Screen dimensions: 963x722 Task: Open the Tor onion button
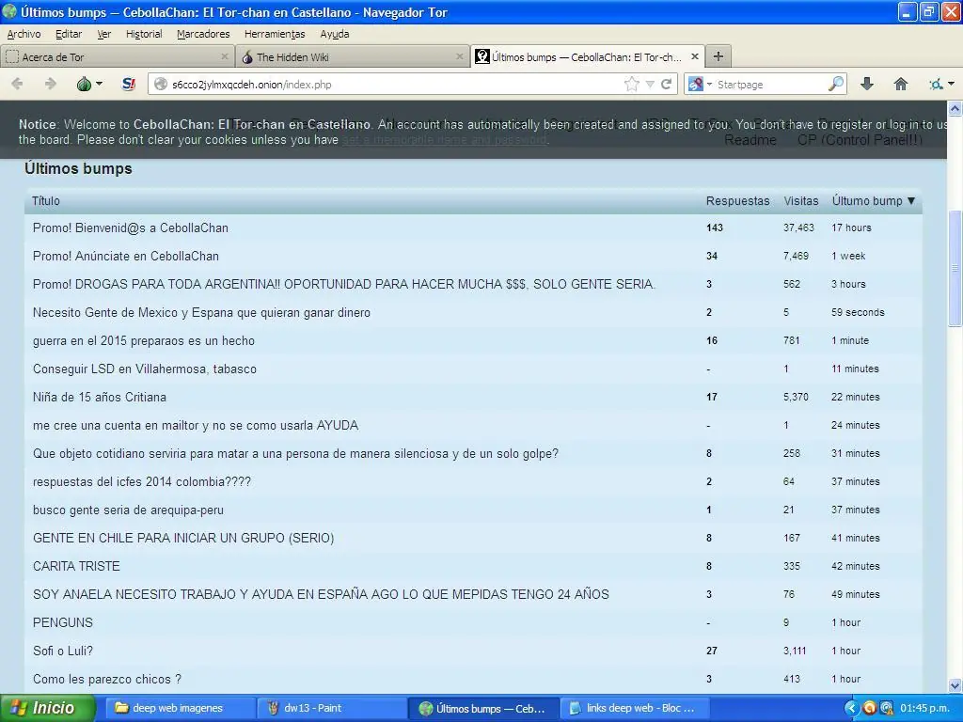84,84
